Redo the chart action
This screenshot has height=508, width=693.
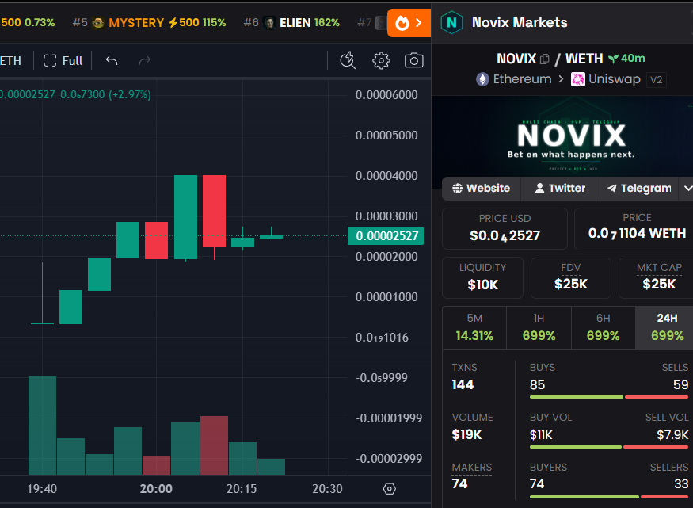pos(144,60)
